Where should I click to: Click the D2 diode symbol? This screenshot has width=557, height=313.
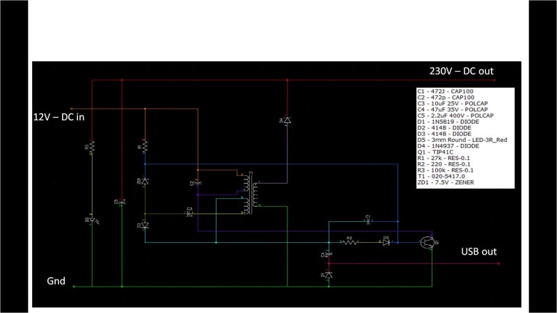coord(386,242)
